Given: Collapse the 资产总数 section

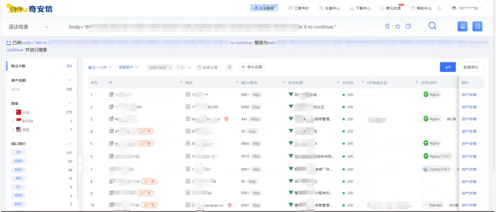Looking at the screenshot, I should coord(70,80).
